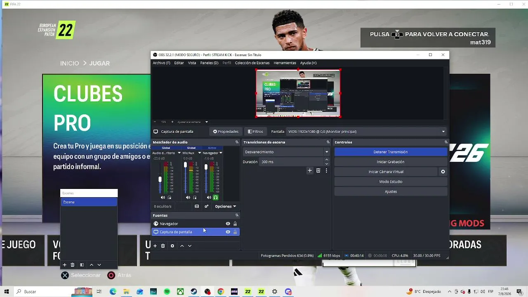Expand Navegador mixer menu arrow

tap(221, 153)
